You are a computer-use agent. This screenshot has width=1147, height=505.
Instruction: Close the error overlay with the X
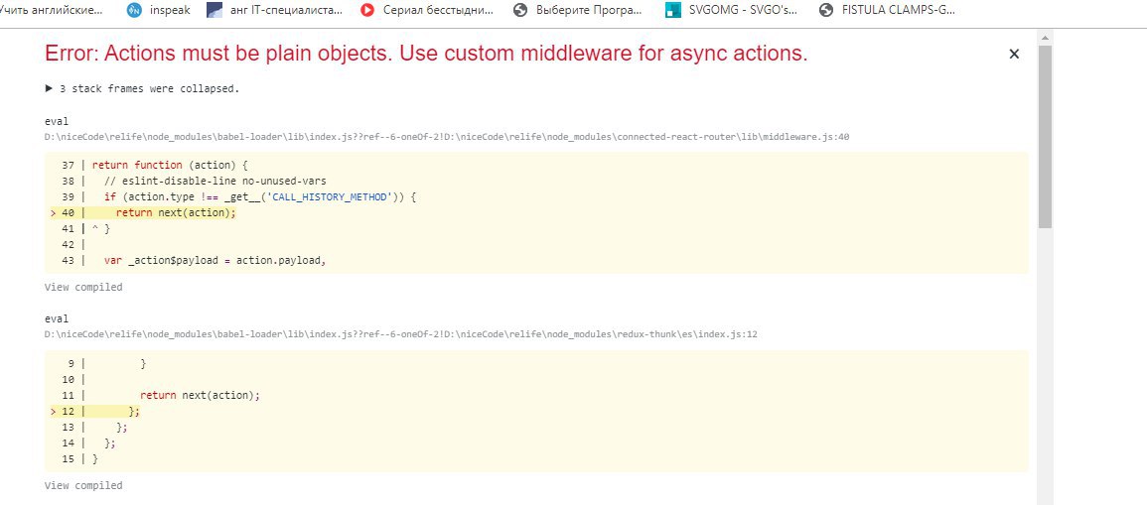1014,55
